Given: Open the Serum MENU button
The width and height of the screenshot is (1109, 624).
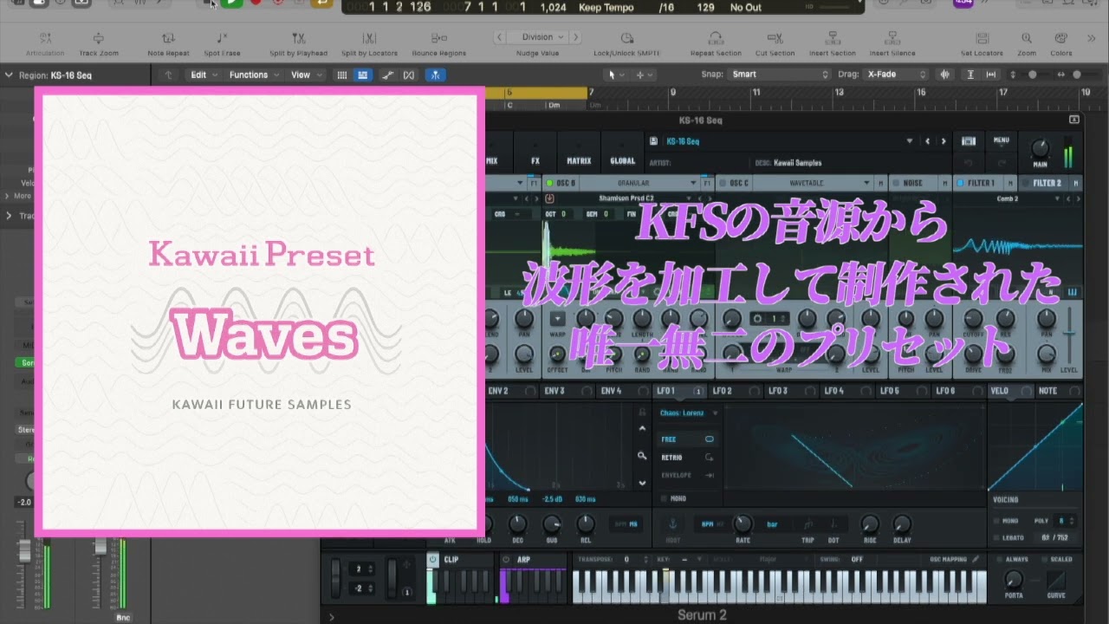Looking at the screenshot, I should [x=1002, y=140].
